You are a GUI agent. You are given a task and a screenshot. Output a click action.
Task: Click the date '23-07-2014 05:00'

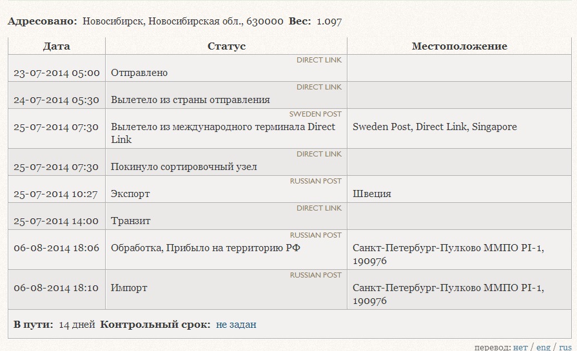pos(57,73)
